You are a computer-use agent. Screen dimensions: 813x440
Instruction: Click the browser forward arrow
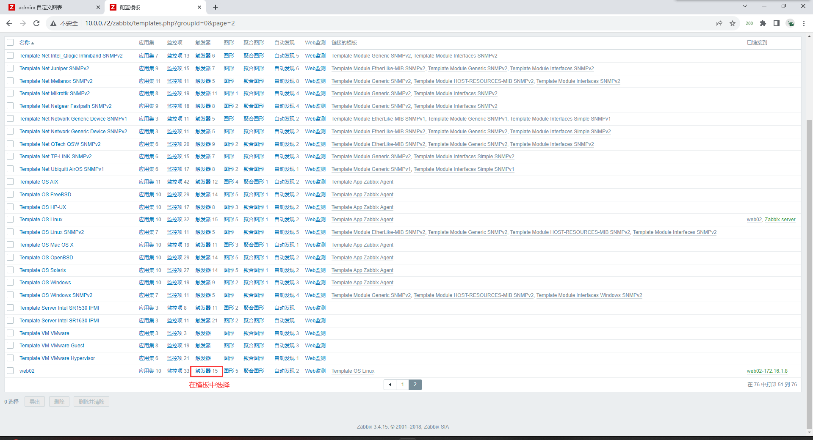point(23,23)
